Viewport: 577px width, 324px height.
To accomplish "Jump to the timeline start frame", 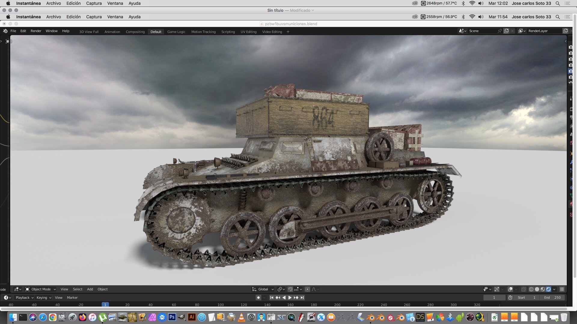I will [272, 298].
